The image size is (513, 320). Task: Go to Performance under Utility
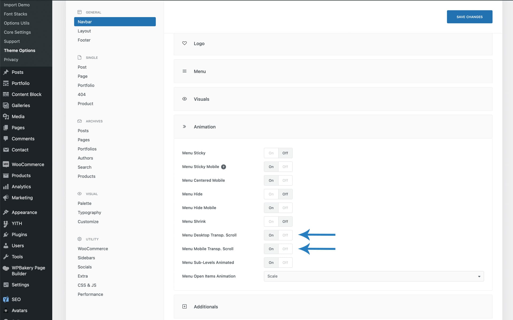pos(90,294)
